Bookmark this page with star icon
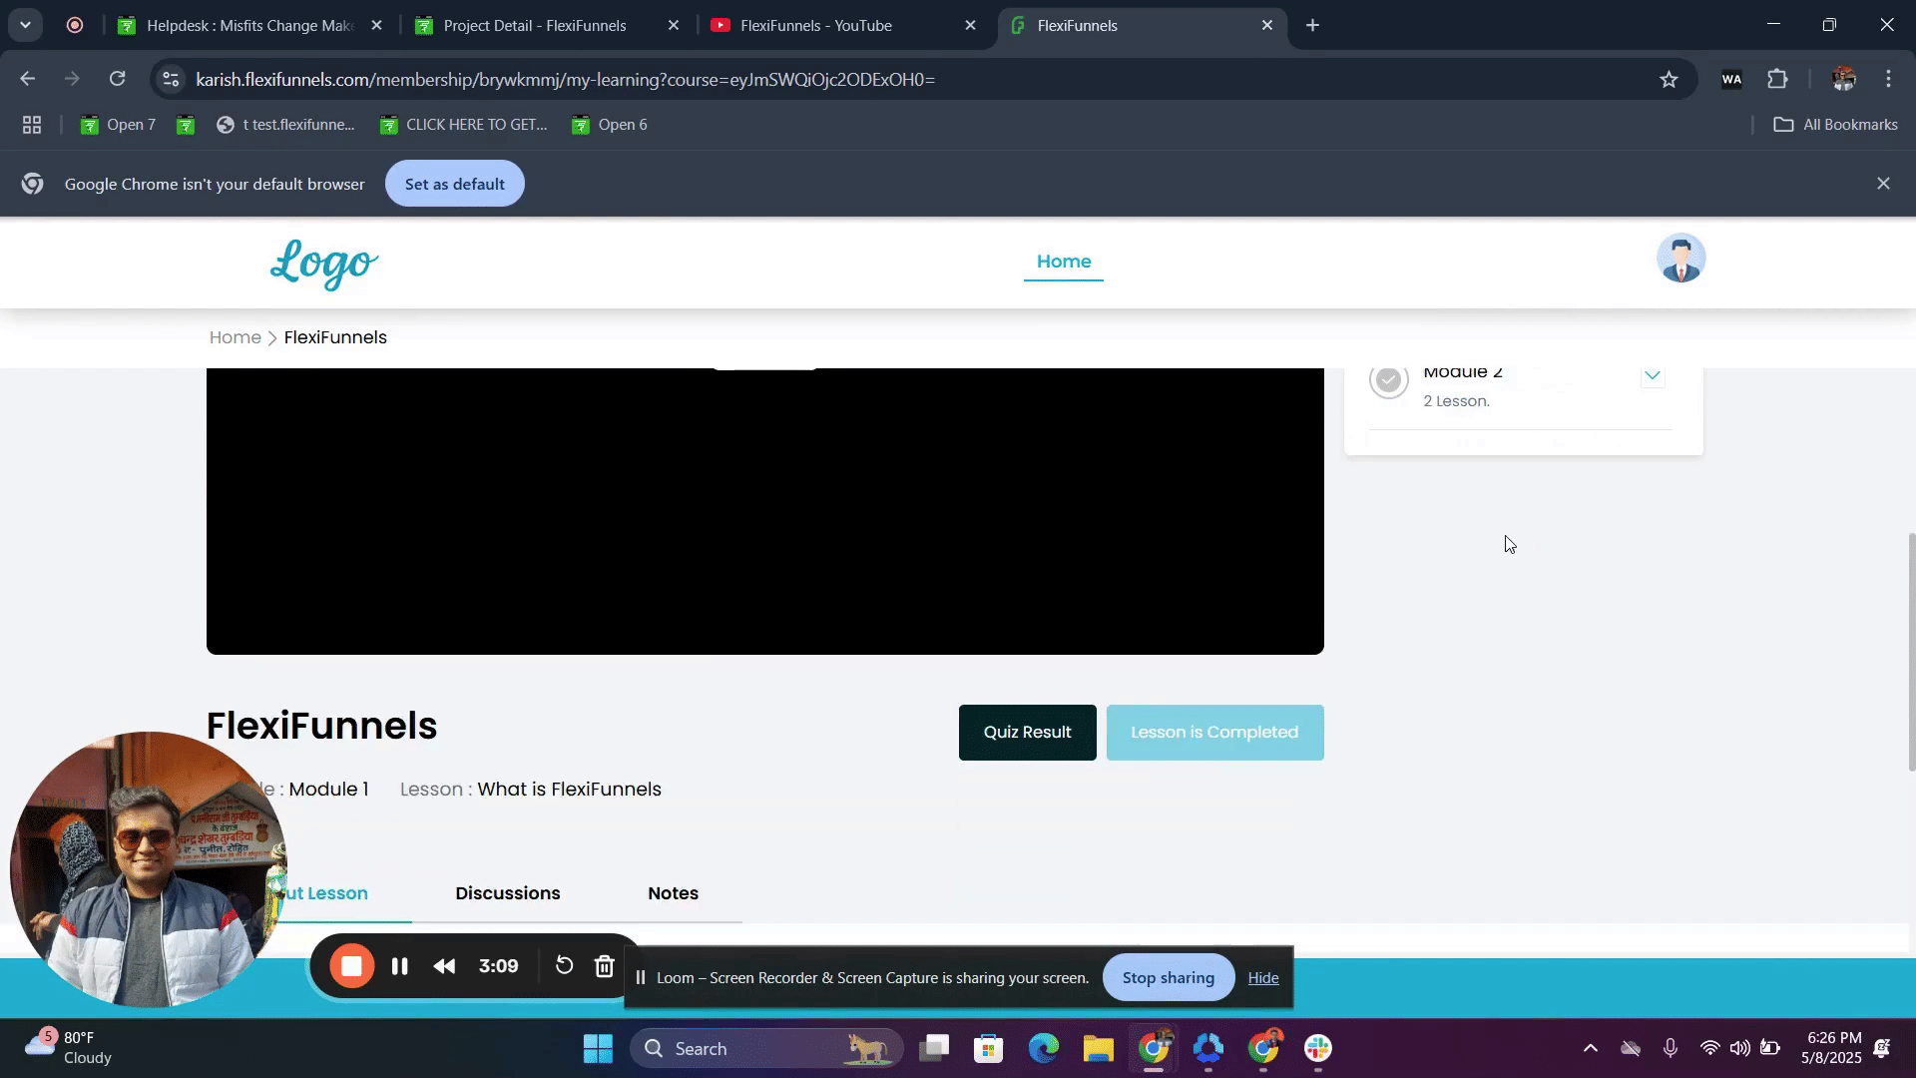Screen dimensions: 1916x1078 [x=1669, y=79]
